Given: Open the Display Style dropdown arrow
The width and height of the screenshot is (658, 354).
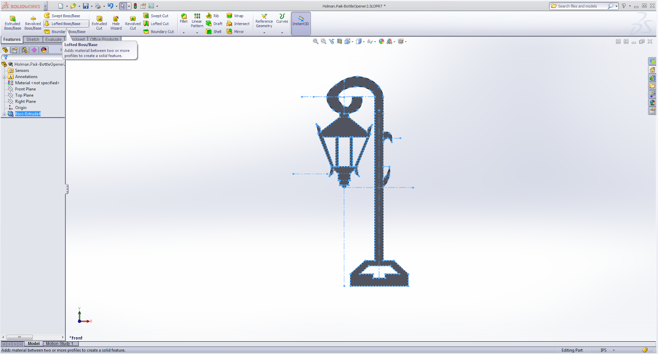Looking at the screenshot, I should (364, 41).
